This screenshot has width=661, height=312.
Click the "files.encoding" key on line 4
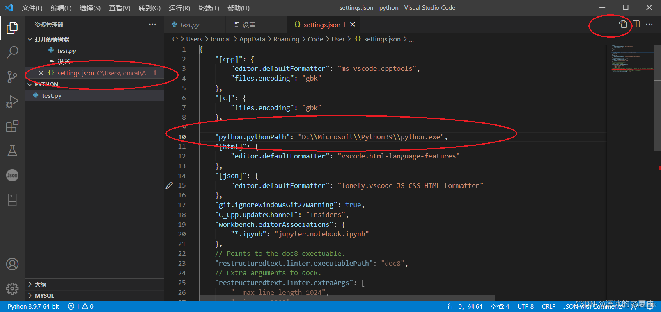pos(262,78)
